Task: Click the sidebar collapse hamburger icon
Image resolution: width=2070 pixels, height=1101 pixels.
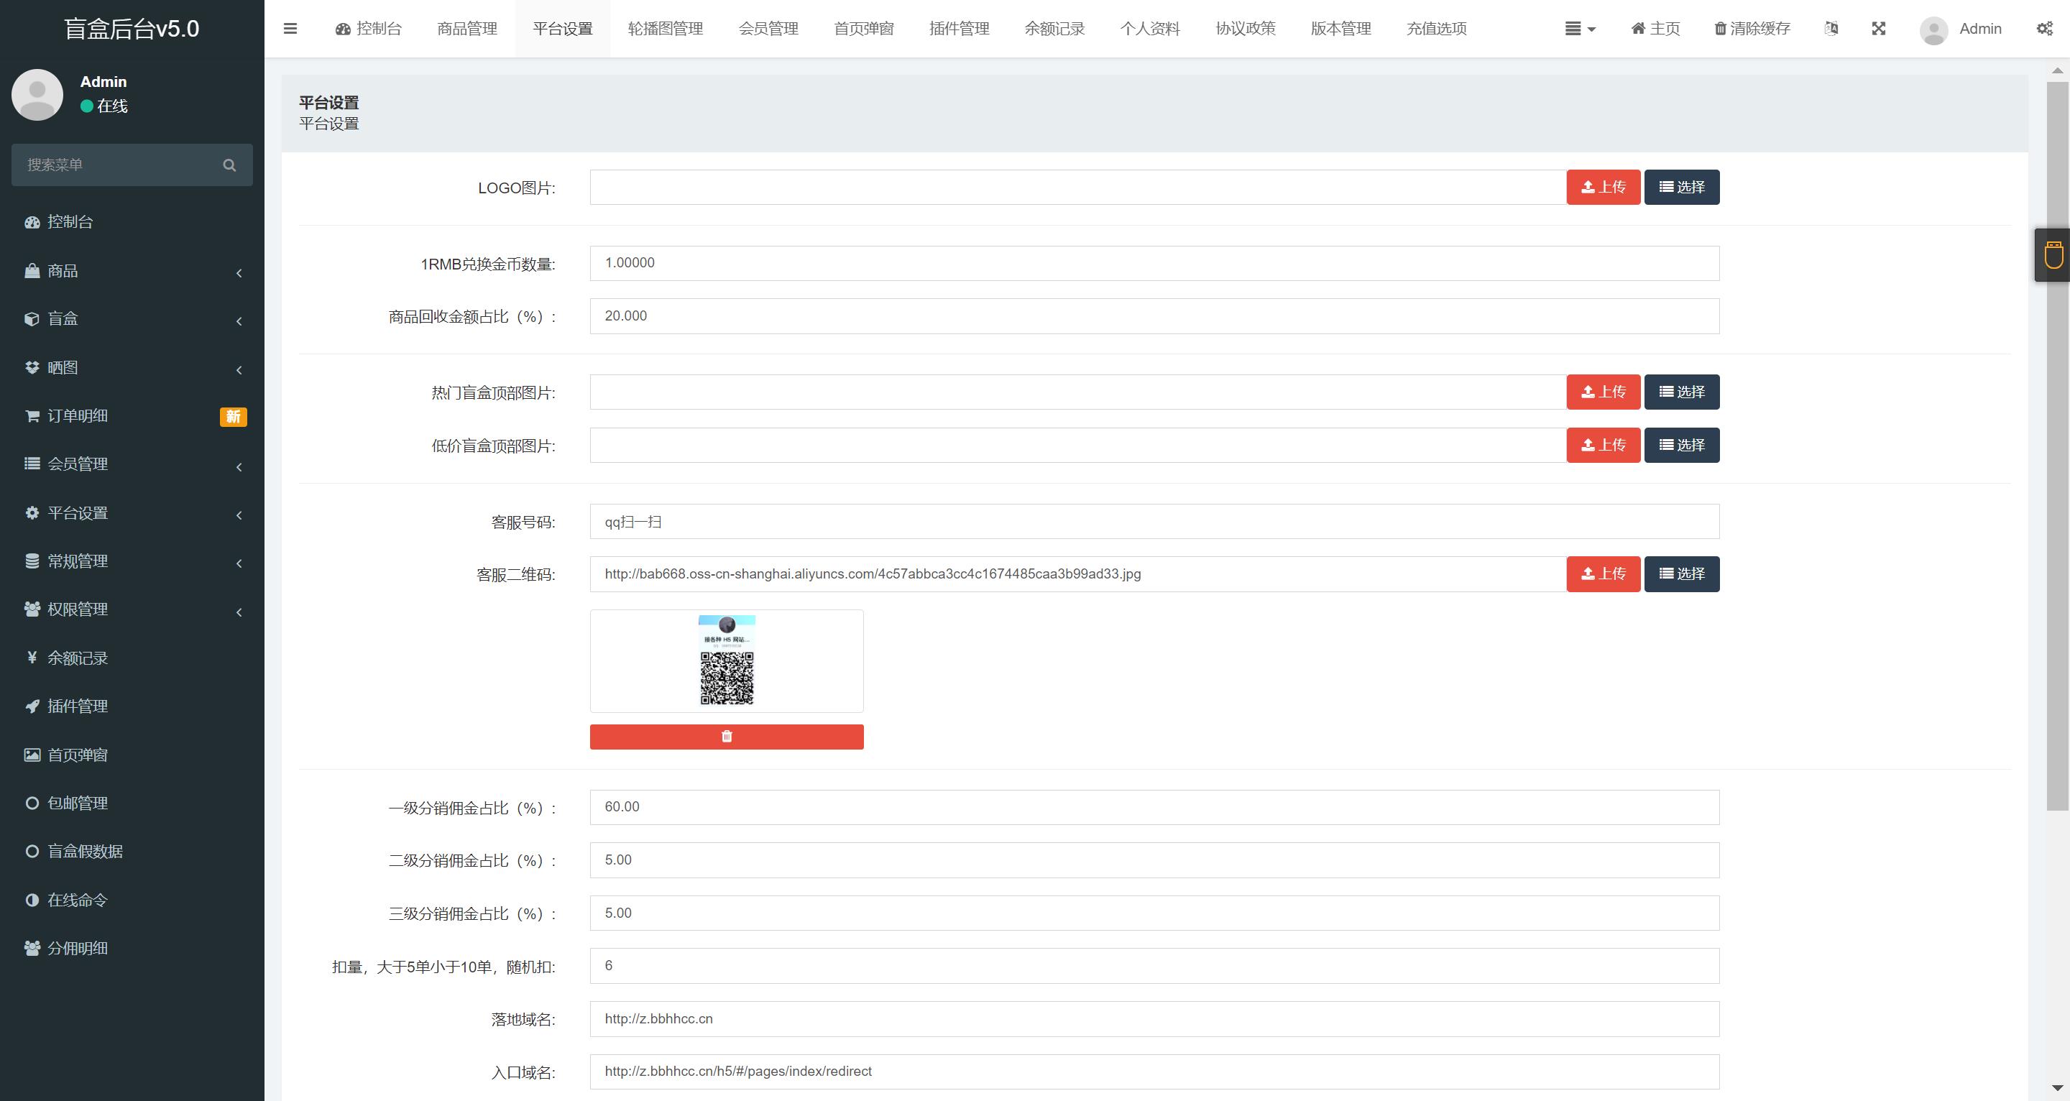Action: point(292,29)
